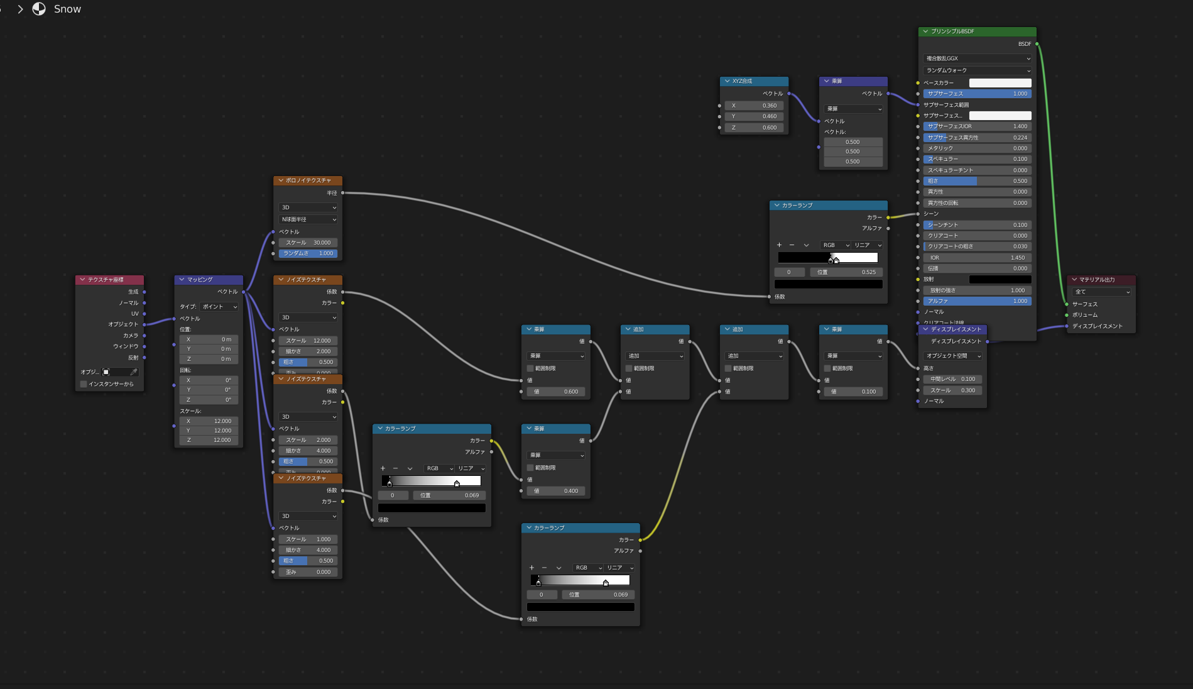Open the タイプ ポイント dropdown in マッピング
This screenshot has height=689, width=1193.
[x=219, y=307]
